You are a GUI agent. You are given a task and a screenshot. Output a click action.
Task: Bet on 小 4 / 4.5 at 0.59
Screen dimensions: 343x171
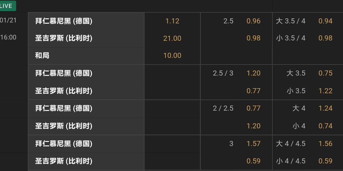(325, 161)
